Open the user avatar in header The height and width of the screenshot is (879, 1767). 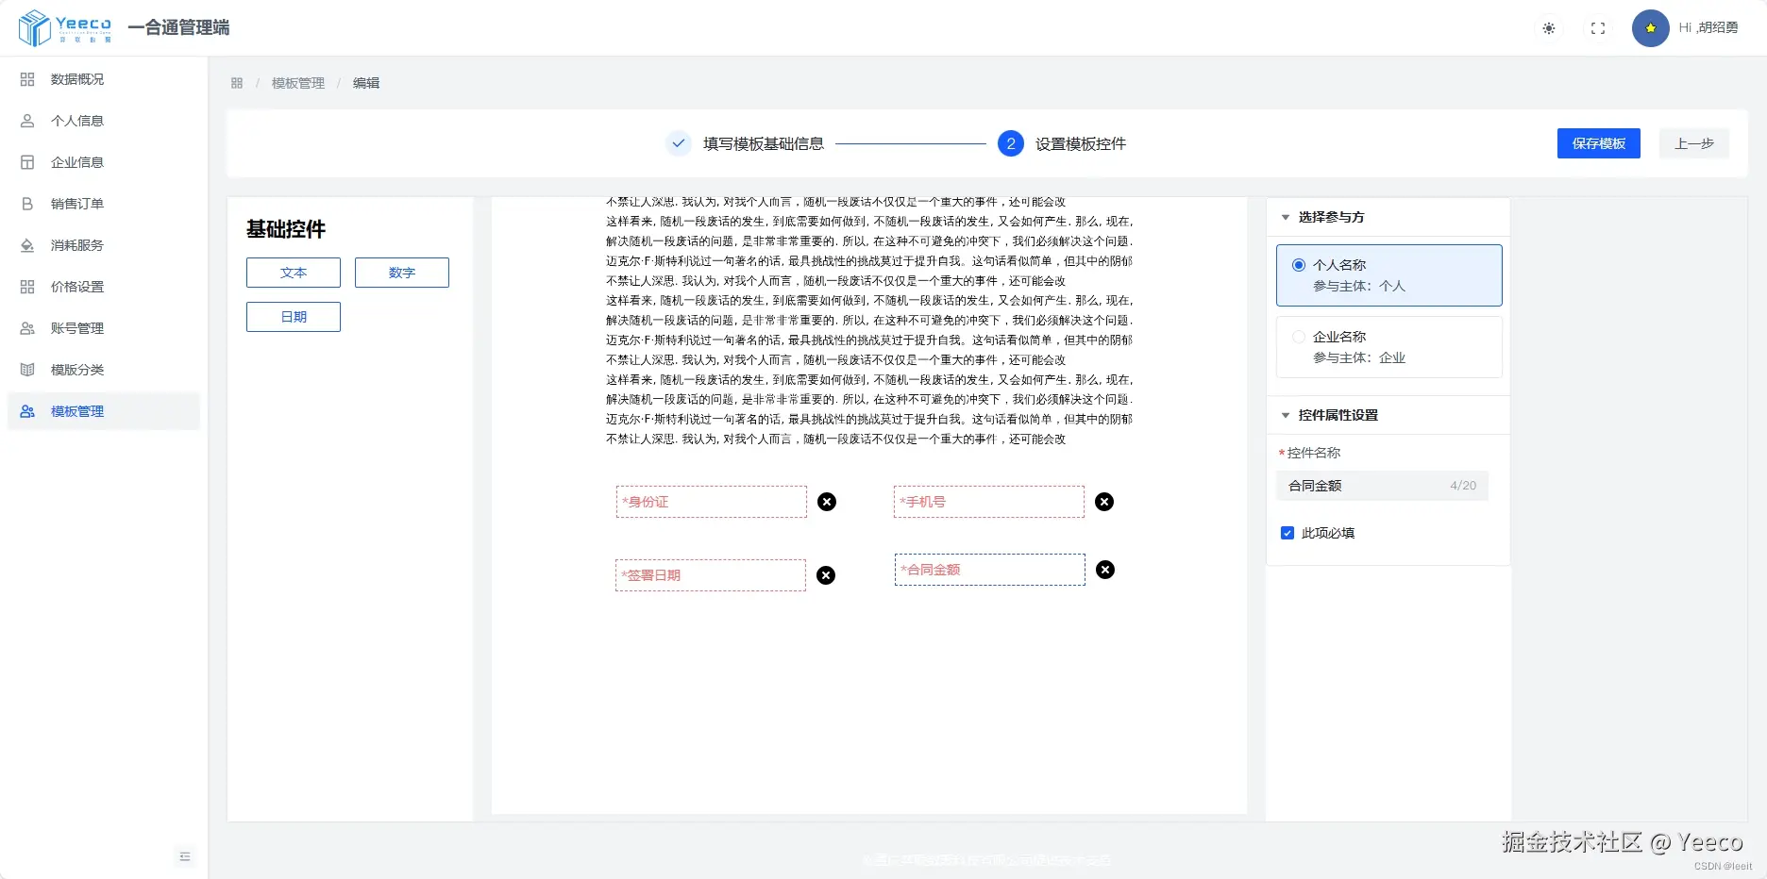click(1651, 28)
